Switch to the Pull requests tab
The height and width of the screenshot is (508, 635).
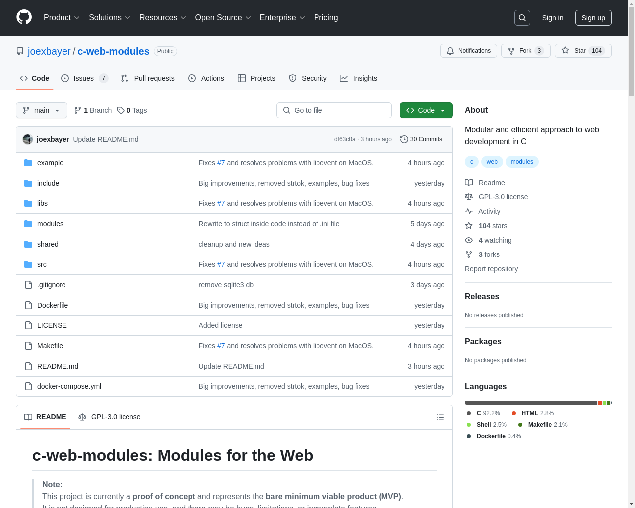(x=148, y=78)
